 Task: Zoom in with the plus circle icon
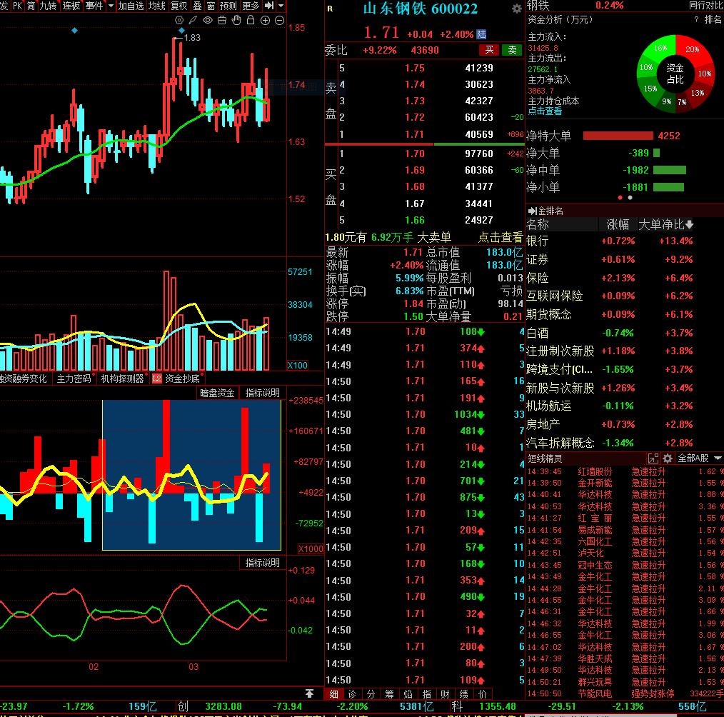pyautogui.click(x=265, y=20)
